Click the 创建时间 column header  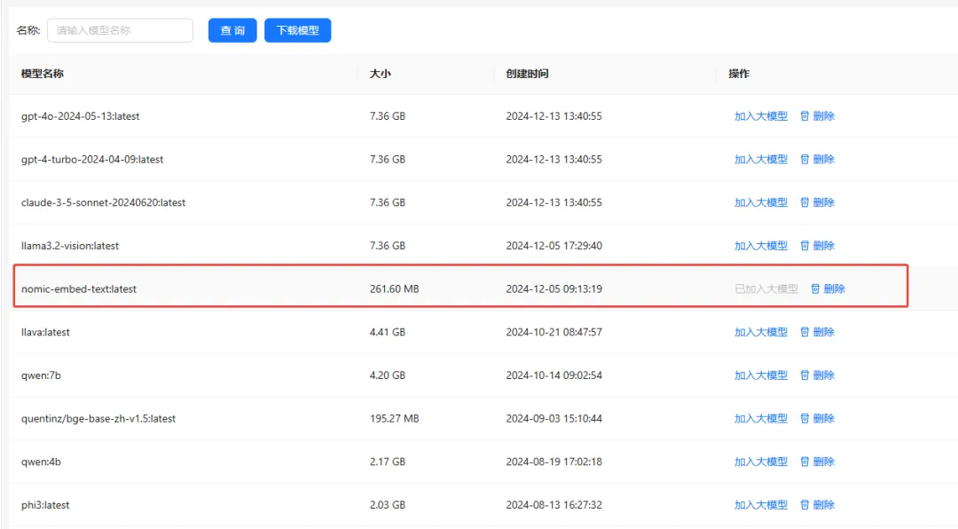pos(527,74)
